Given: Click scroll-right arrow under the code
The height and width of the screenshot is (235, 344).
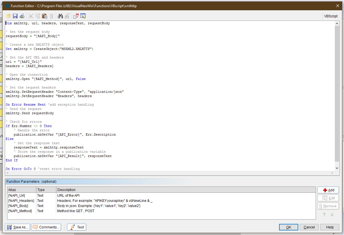Looking at the screenshot, I should click(x=332, y=173).
